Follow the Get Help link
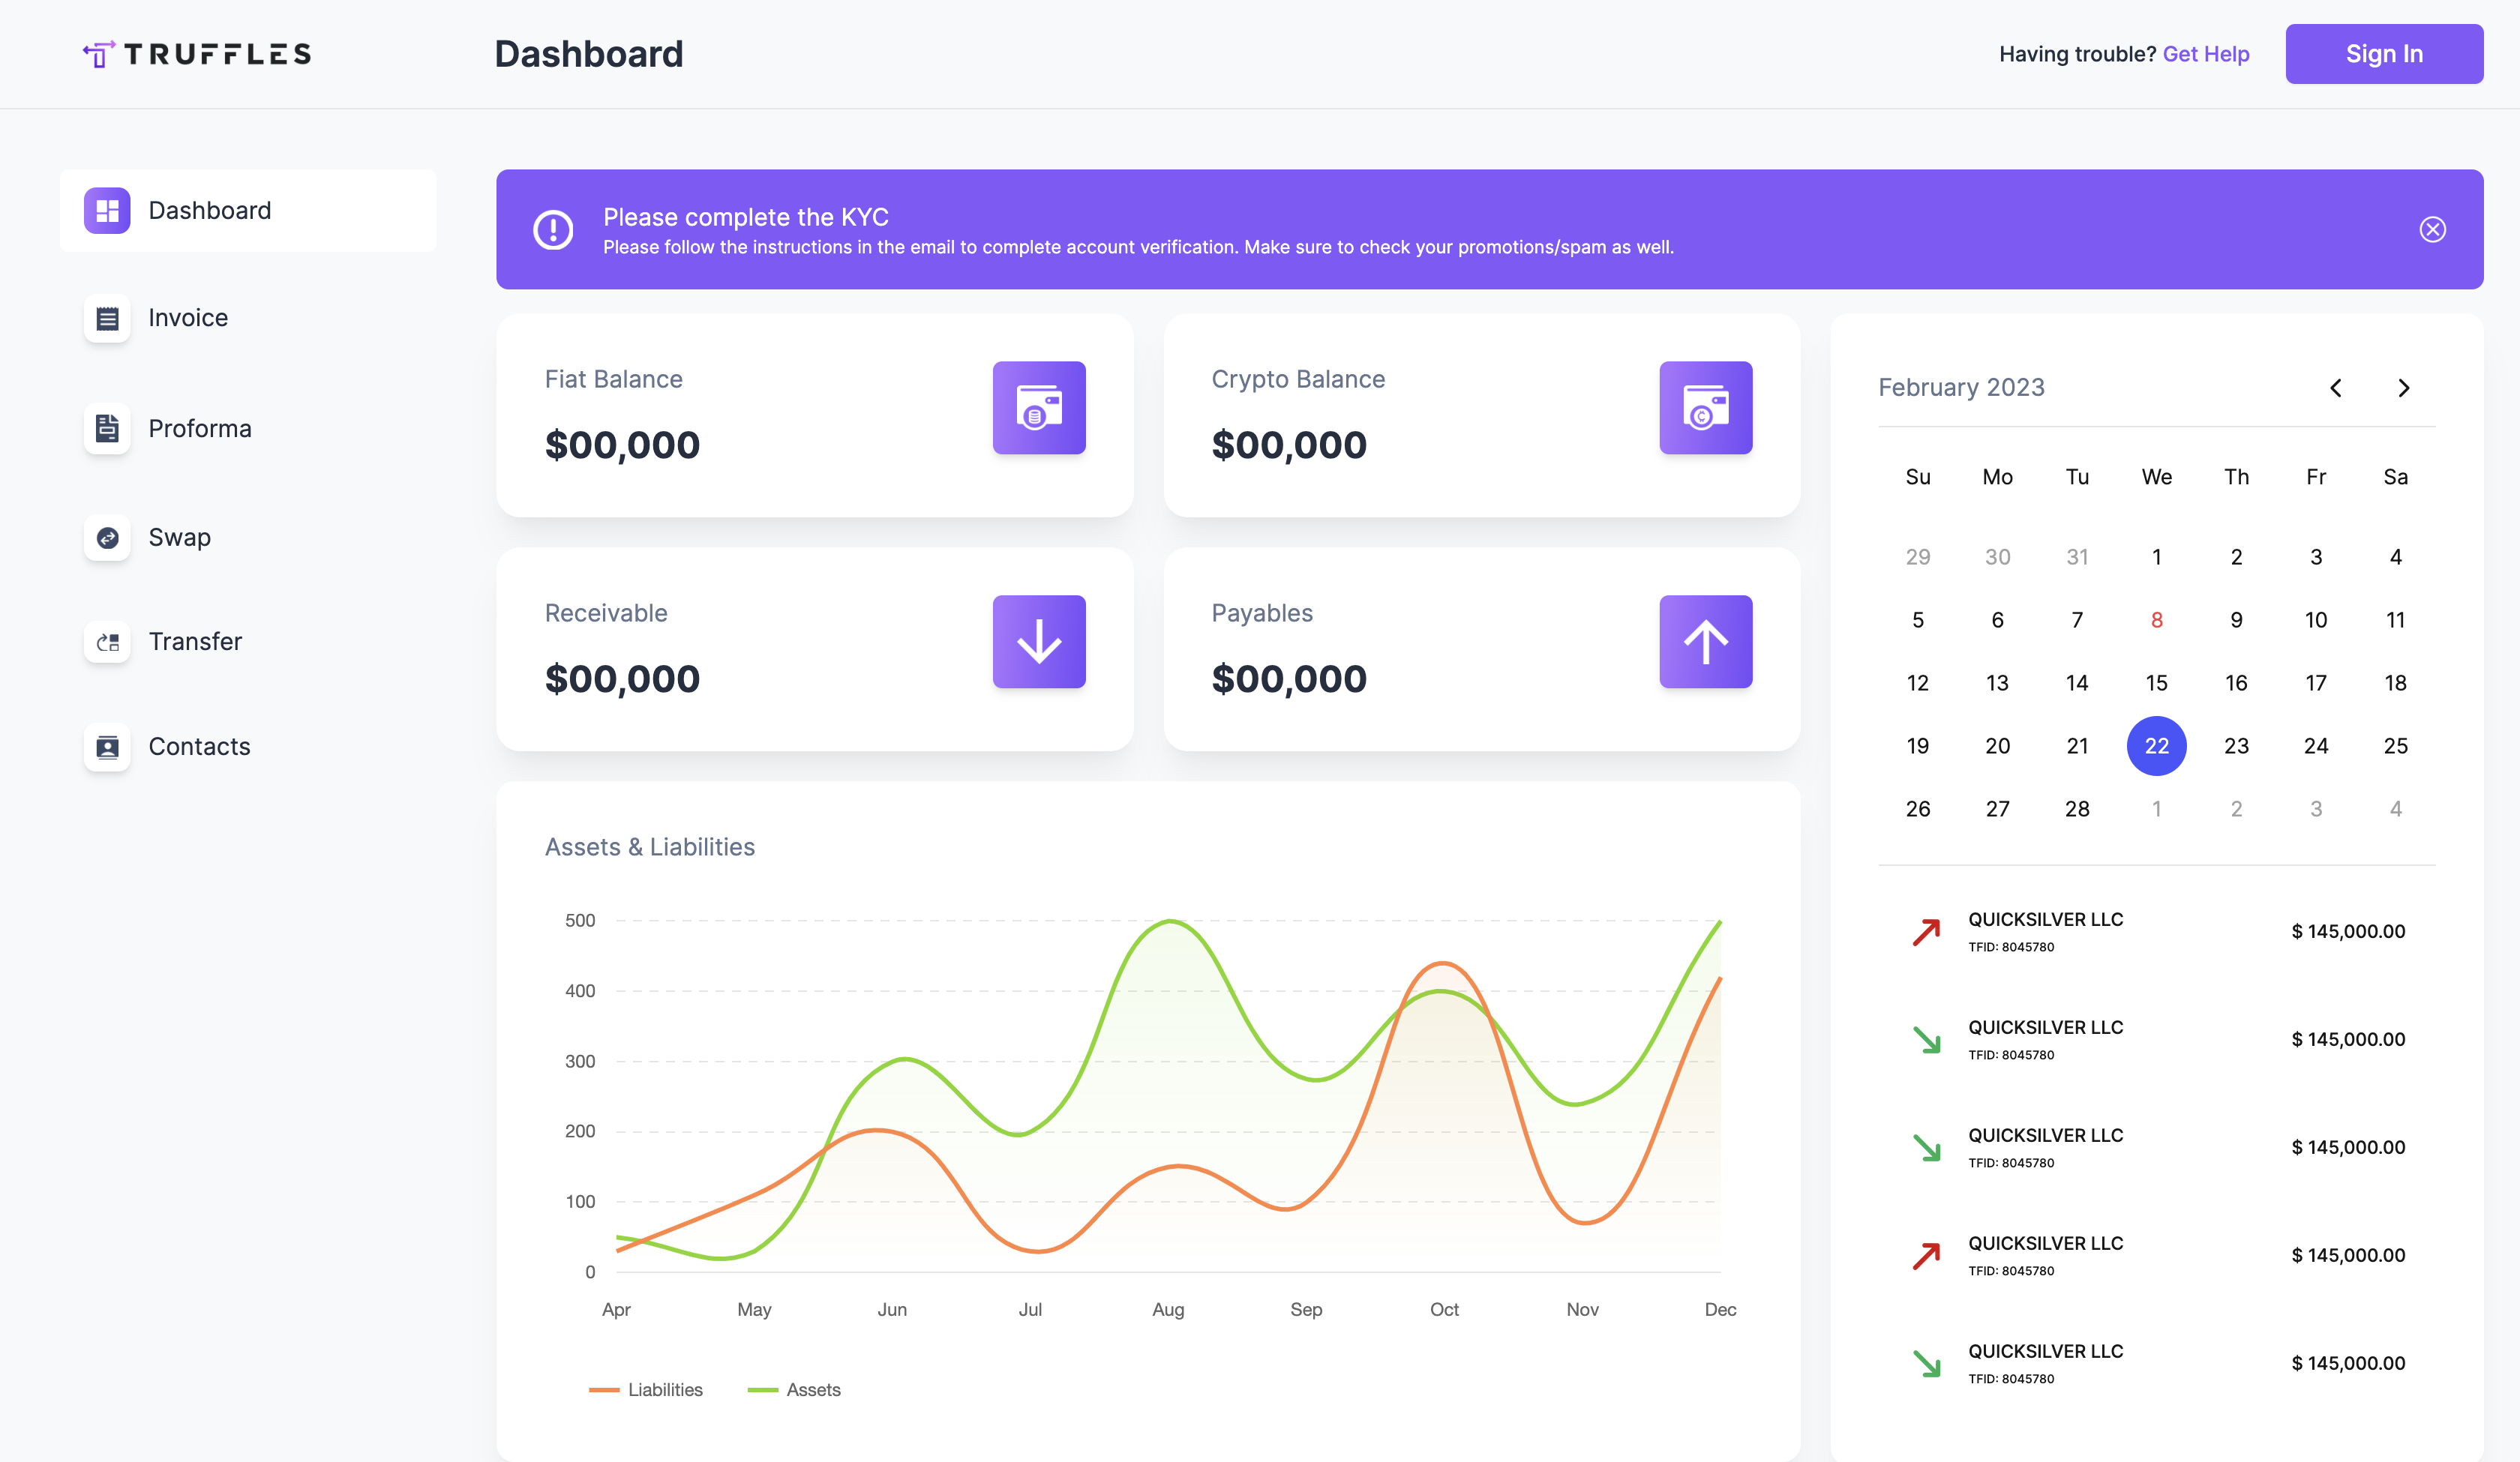 [x=2205, y=54]
